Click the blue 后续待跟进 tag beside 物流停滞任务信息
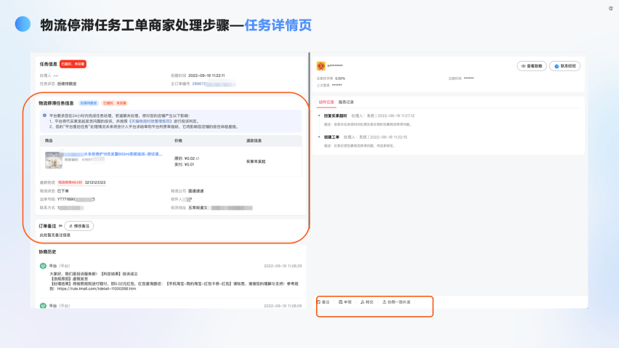 click(89, 103)
